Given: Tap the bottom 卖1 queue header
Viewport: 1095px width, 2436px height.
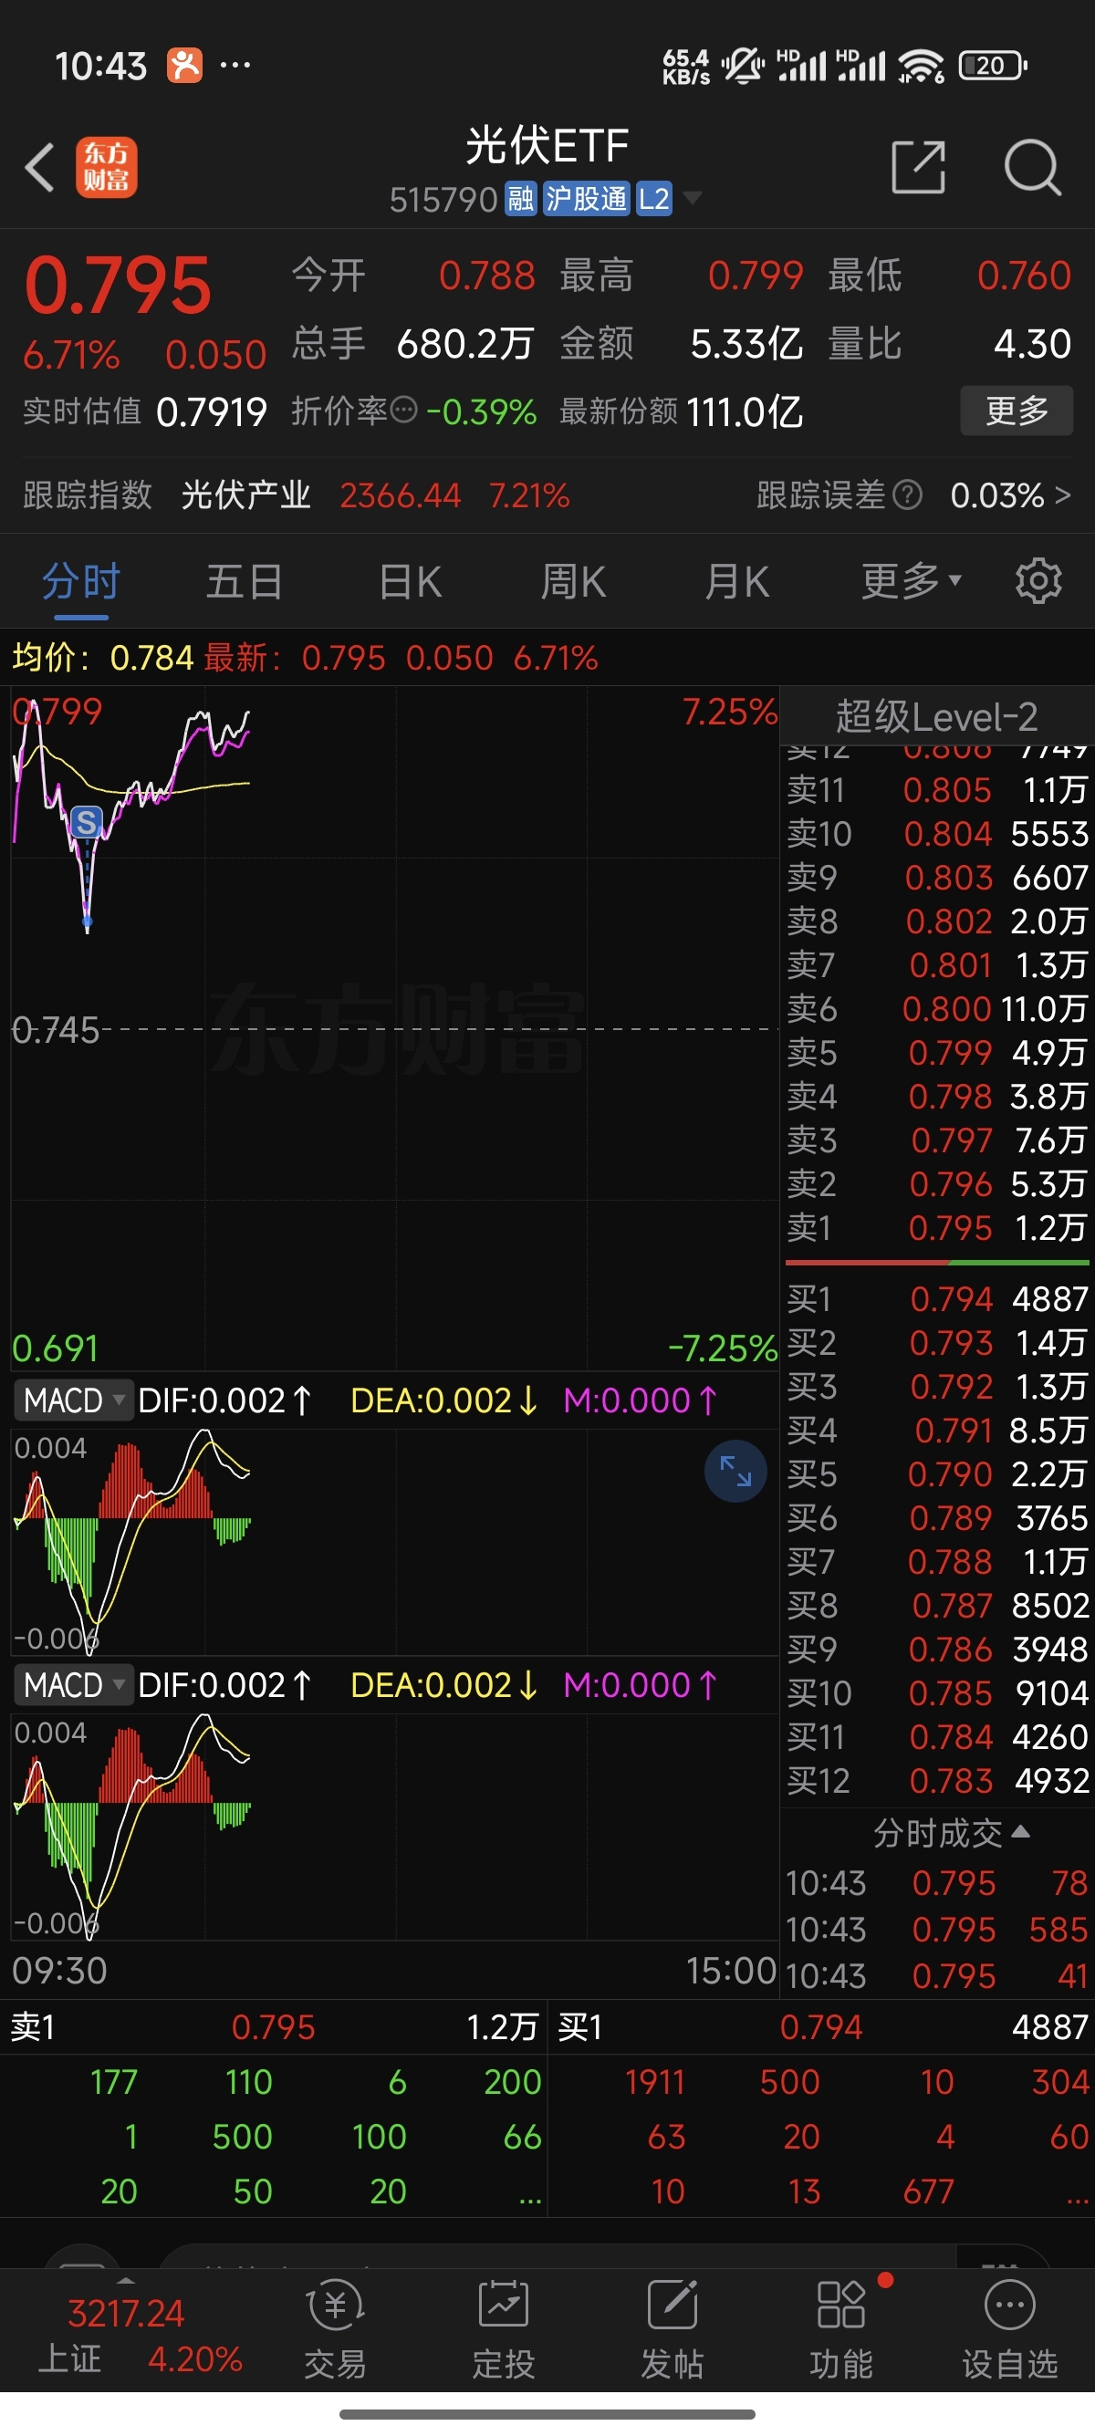Looking at the screenshot, I should [275, 2026].
